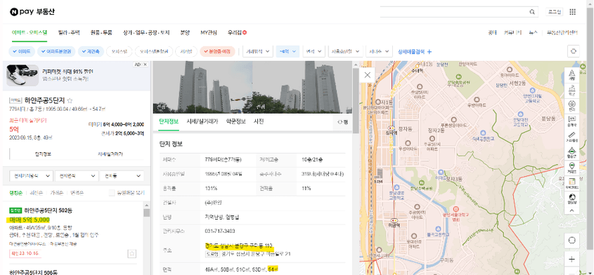Check the 동일매물 묶기 checkbox
Viewport: 594px width, 275px height.
point(111,193)
